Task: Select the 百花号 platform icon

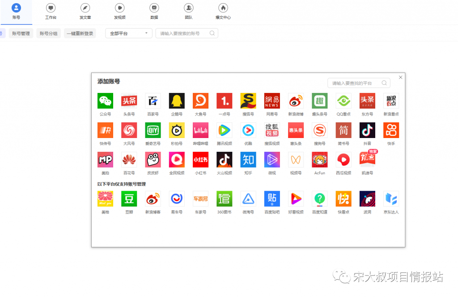Action: coord(129,160)
